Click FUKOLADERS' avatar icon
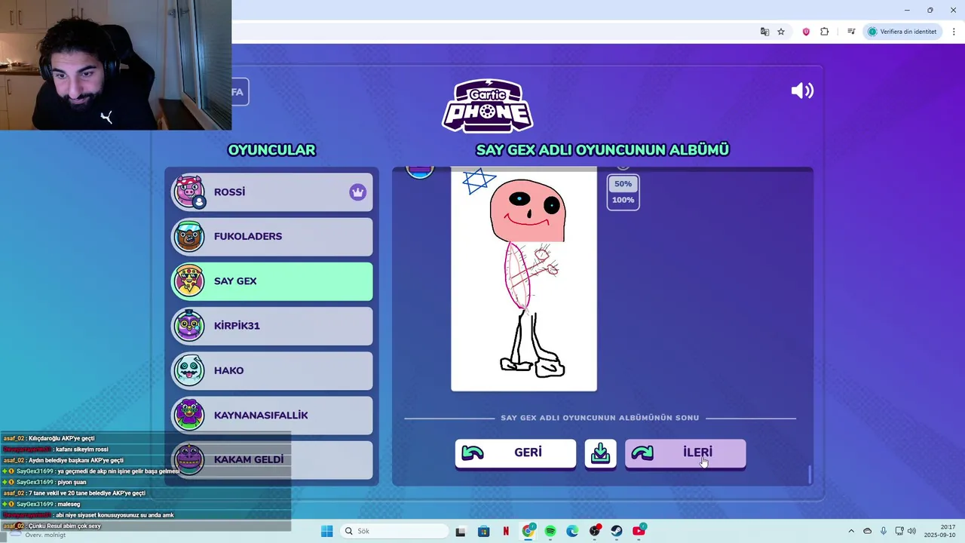 tap(188, 236)
